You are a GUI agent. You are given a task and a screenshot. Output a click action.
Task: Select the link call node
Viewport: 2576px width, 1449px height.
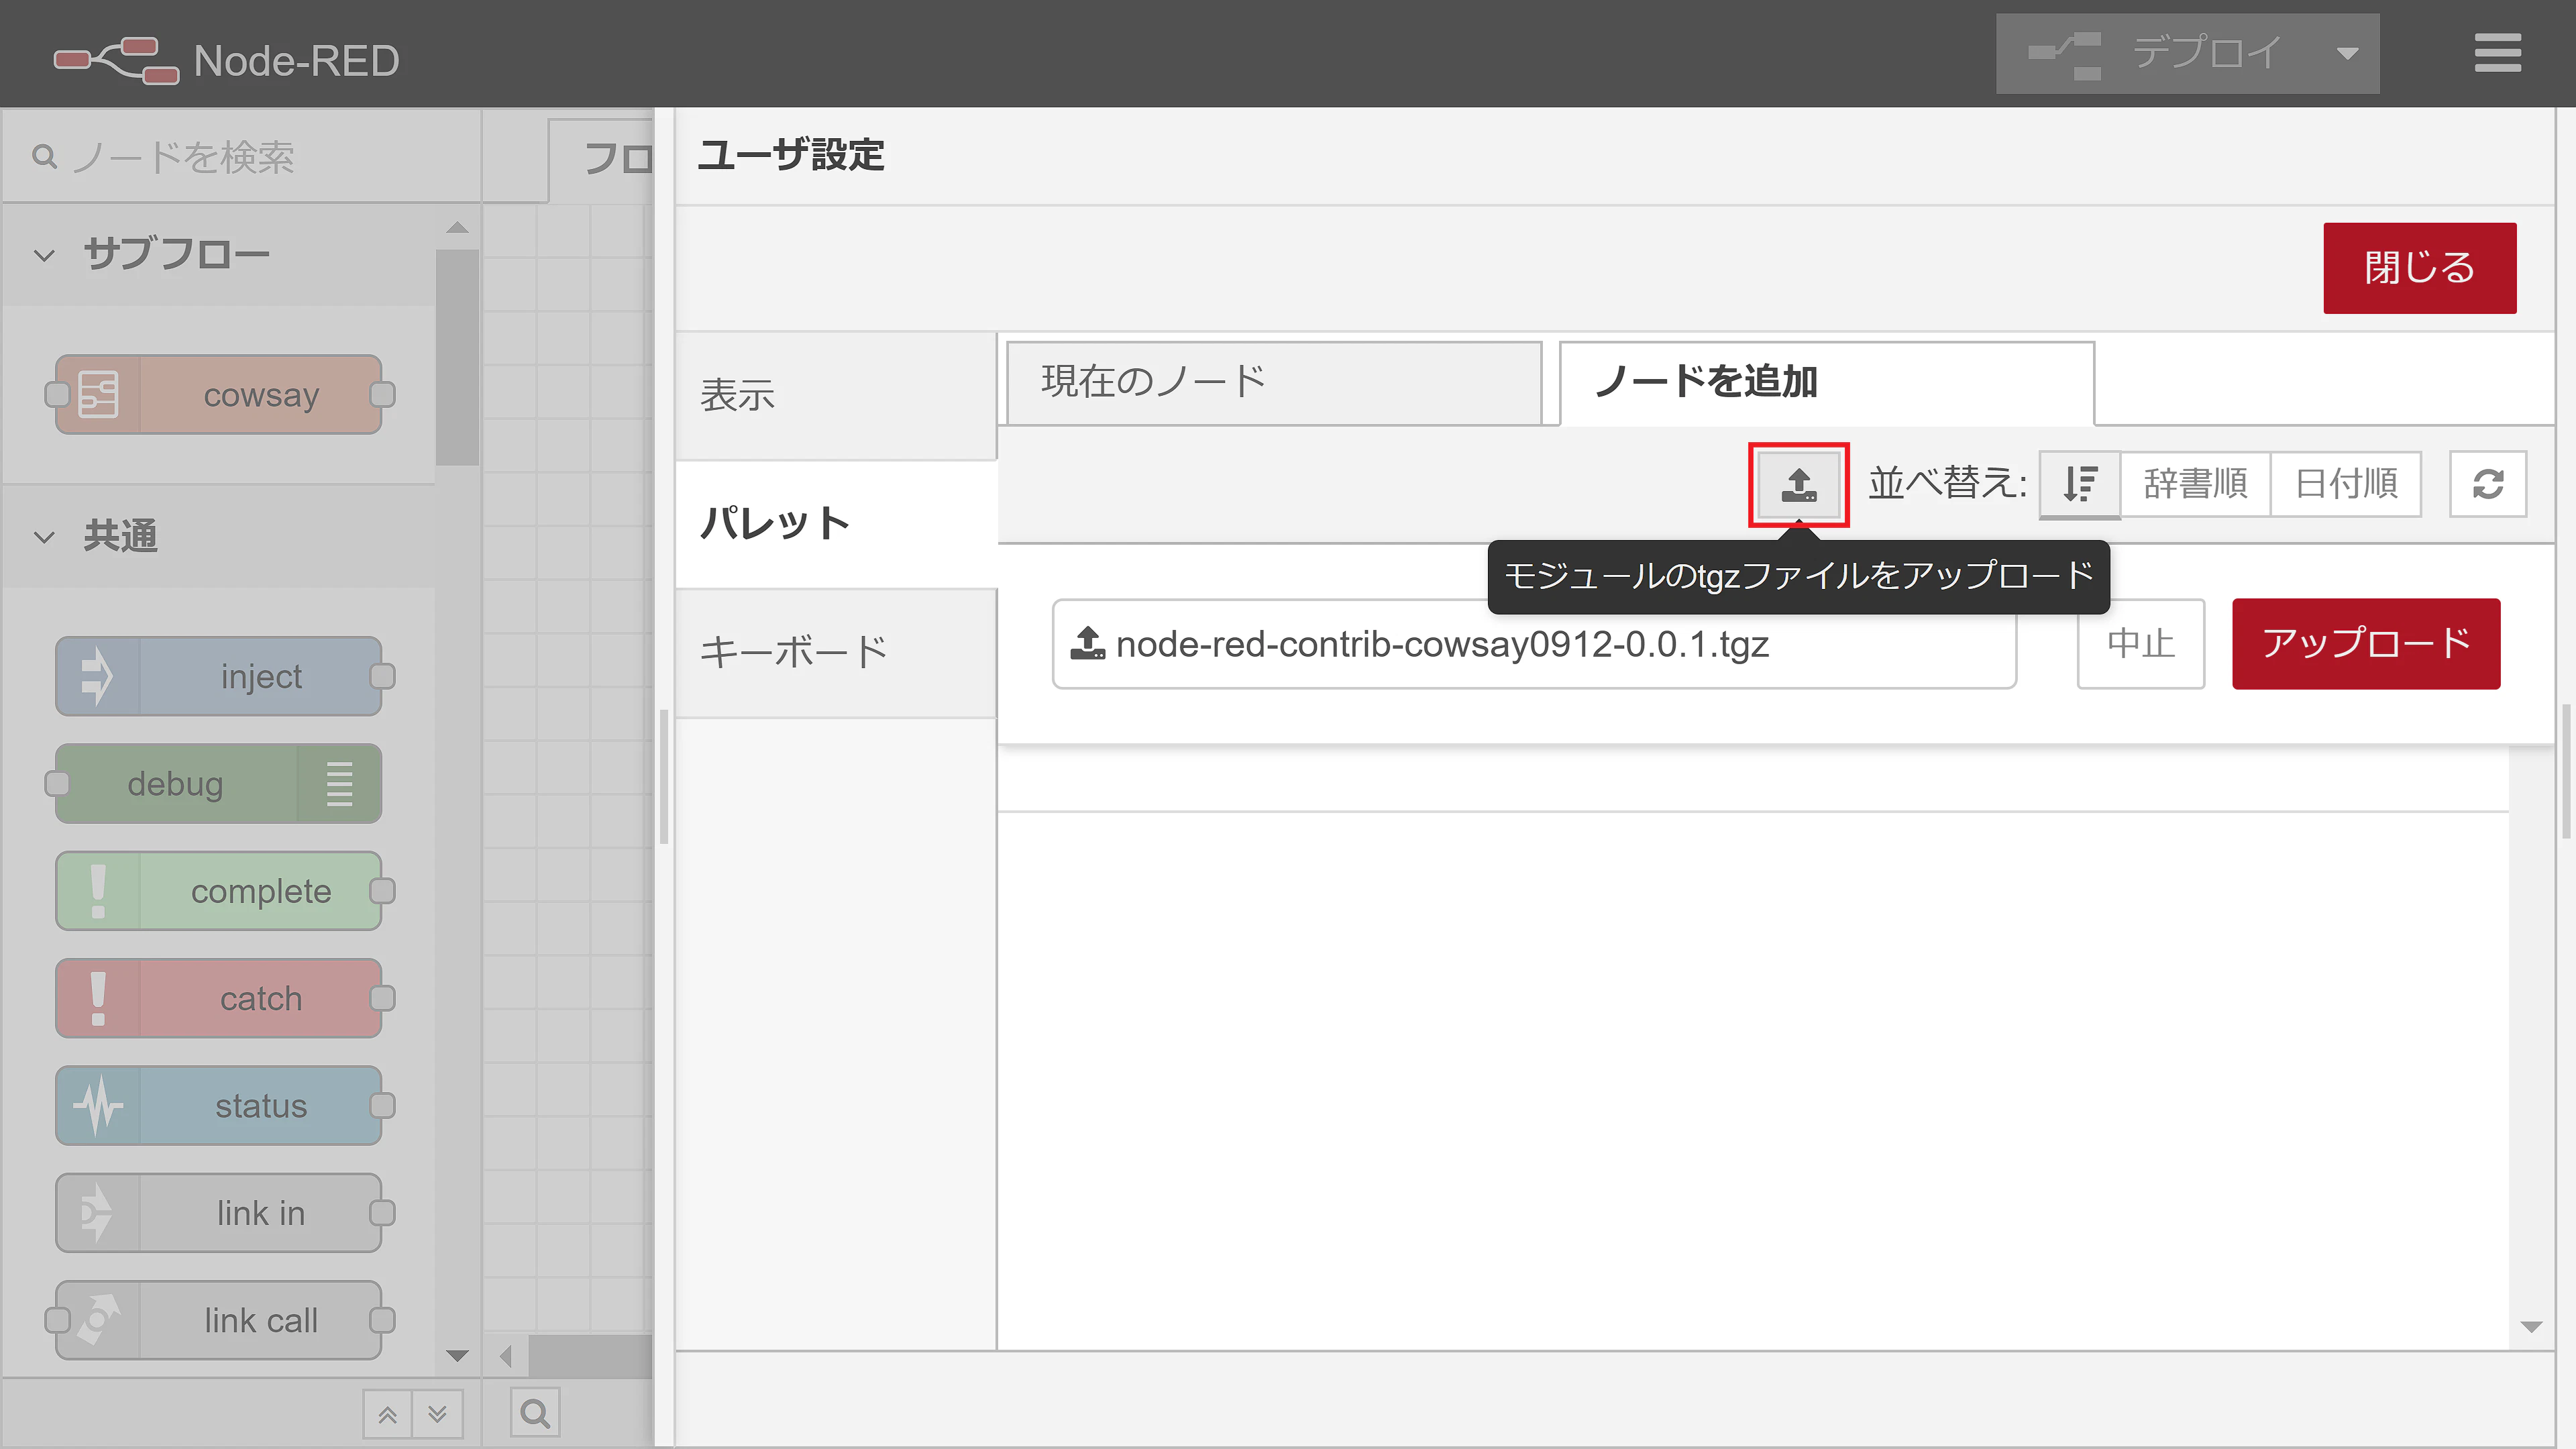tap(219, 1320)
